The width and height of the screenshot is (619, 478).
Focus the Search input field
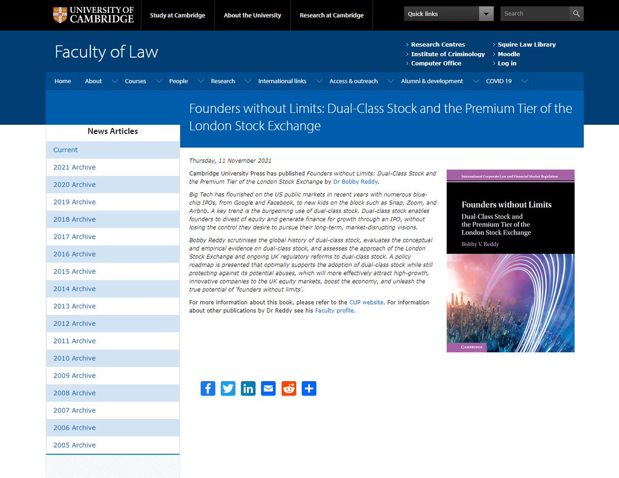pyautogui.click(x=535, y=13)
